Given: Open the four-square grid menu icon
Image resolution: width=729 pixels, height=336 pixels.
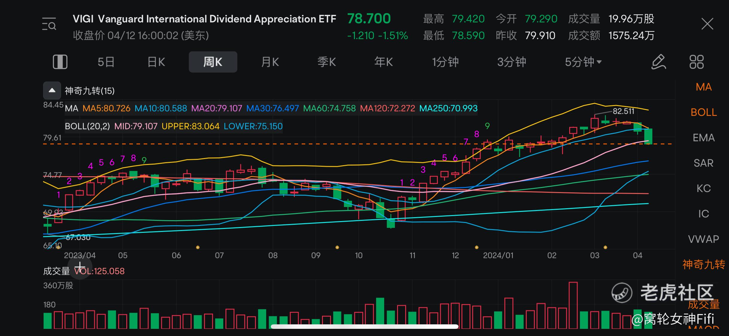Looking at the screenshot, I should [697, 62].
